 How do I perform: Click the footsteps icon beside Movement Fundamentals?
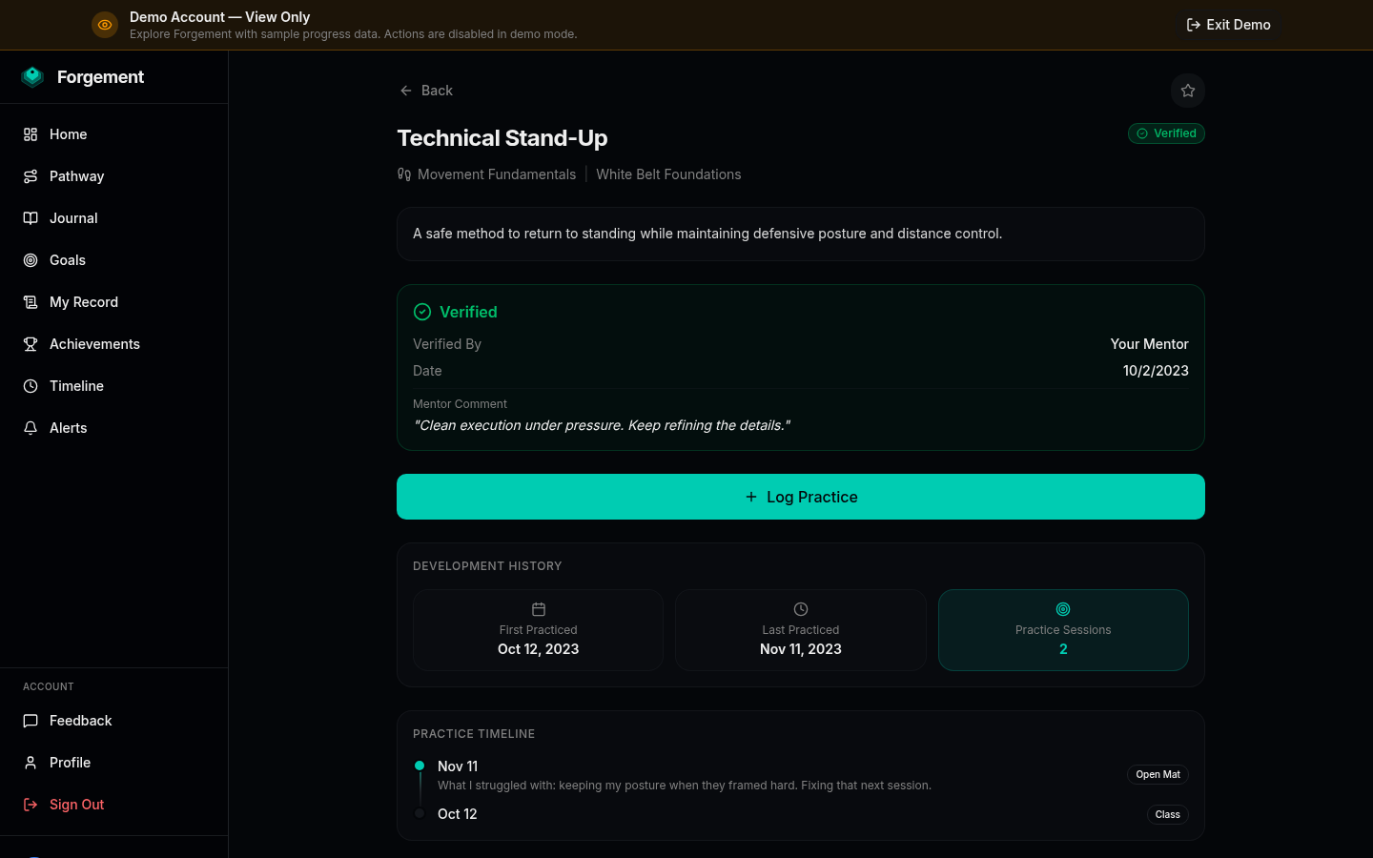click(404, 174)
